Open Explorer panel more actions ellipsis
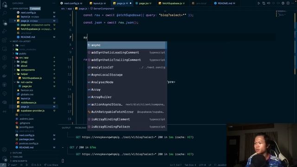This screenshot has width=297, height=167. [x=54, y=3]
